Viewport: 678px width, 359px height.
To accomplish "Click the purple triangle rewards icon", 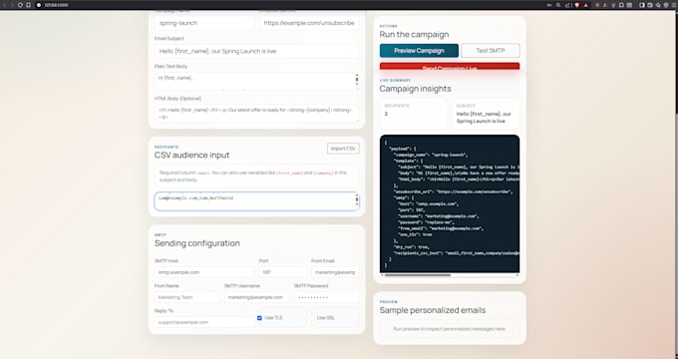I will pyautogui.click(x=586, y=5).
